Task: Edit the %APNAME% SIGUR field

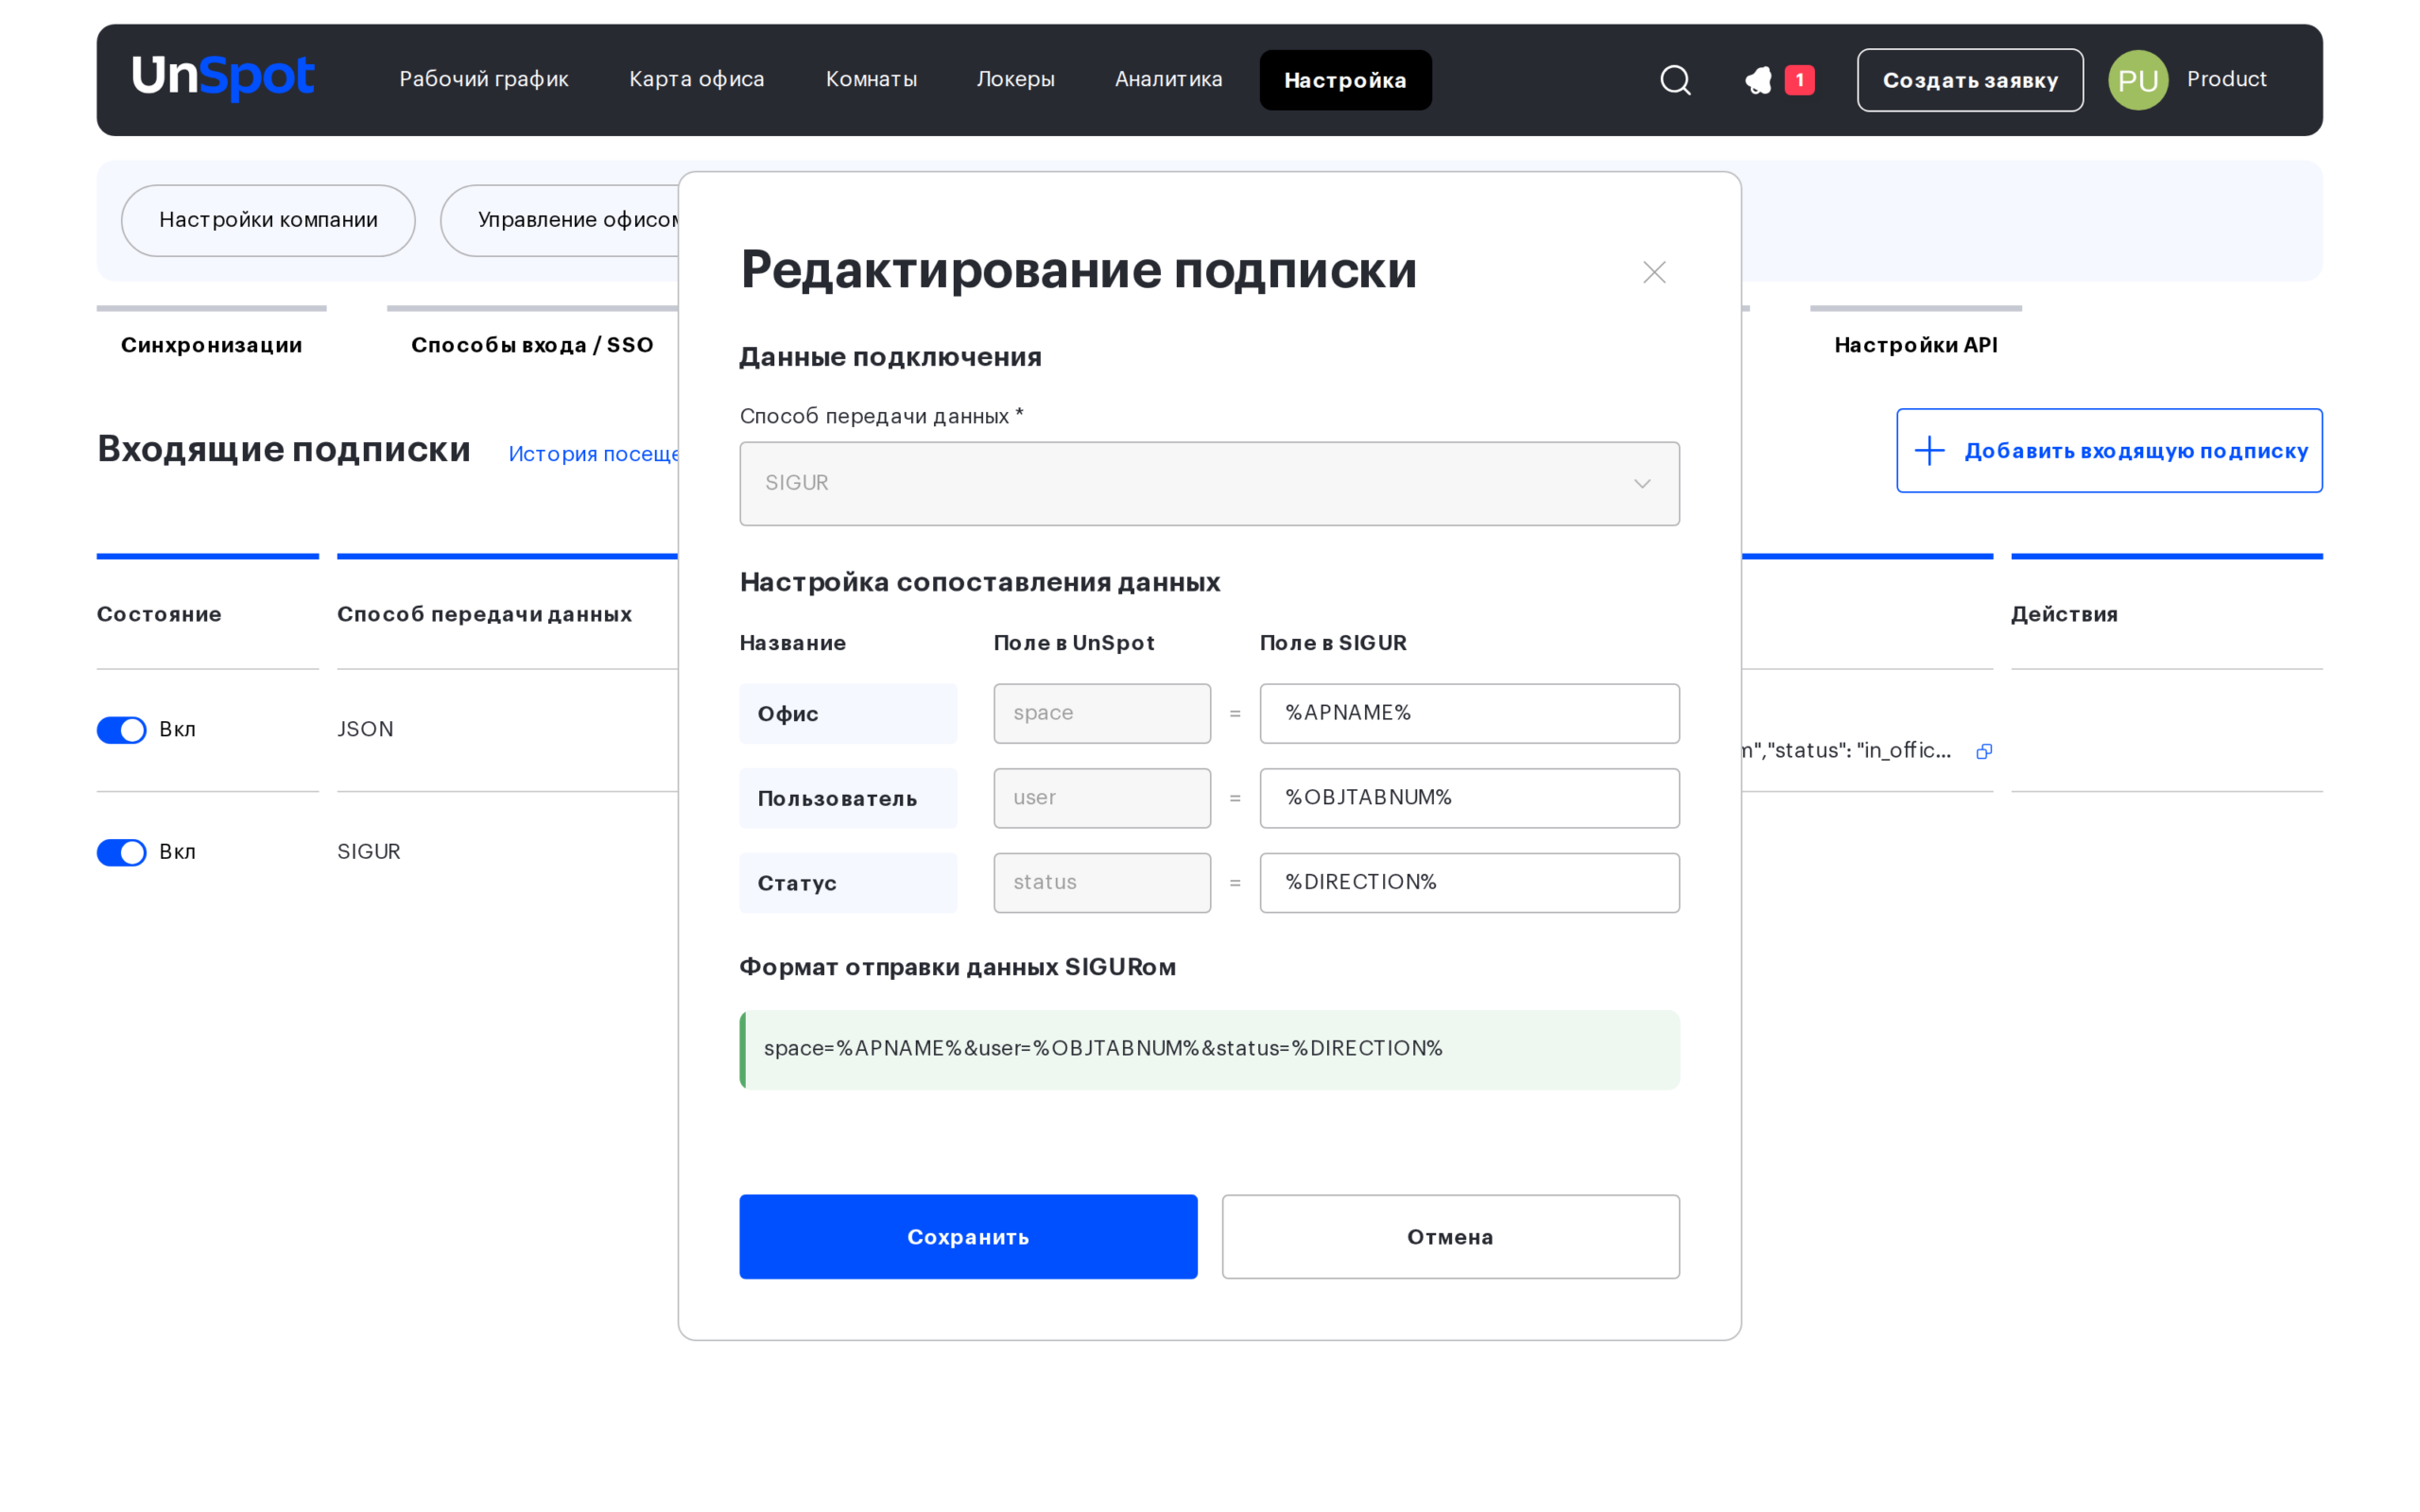Action: [x=1469, y=713]
